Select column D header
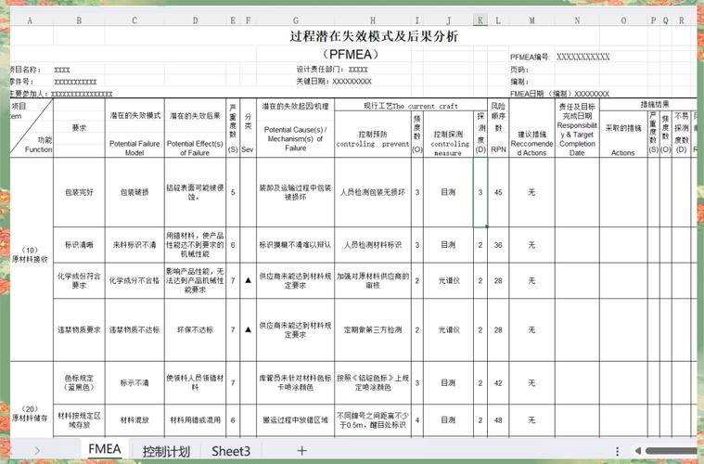704x464 pixels. click(x=195, y=20)
